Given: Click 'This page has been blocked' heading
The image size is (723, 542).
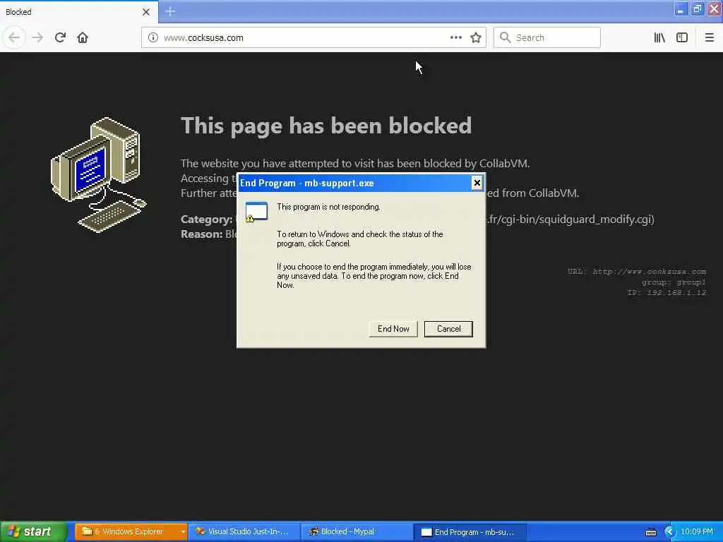Looking at the screenshot, I should coord(326,126).
